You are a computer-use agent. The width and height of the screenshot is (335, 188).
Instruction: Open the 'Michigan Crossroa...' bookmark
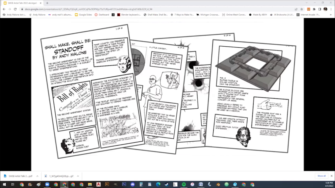tap(208, 15)
